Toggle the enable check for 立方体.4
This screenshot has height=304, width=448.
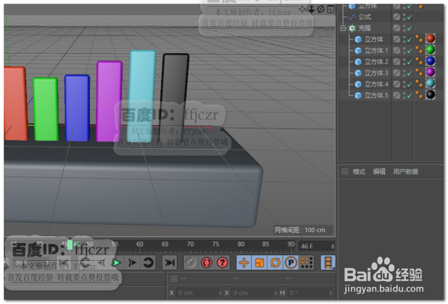(x=409, y=85)
